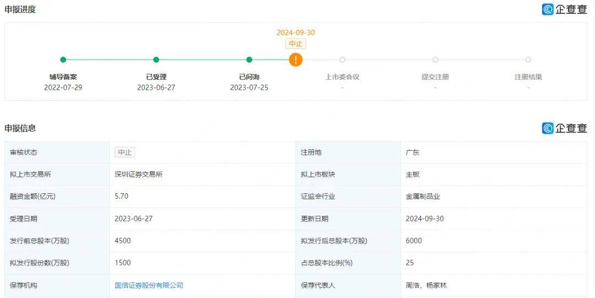
Task: Click the 融资金额(亿元) label
Action: coord(33,197)
